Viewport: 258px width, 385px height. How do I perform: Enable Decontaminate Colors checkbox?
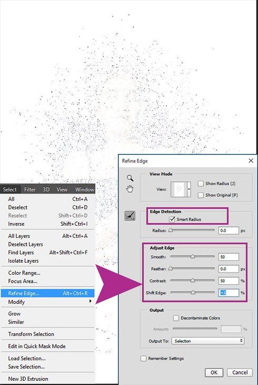(x=176, y=318)
